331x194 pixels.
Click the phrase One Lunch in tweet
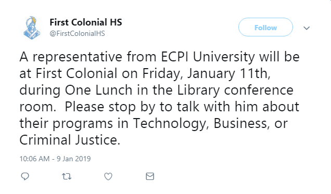coord(98,90)
